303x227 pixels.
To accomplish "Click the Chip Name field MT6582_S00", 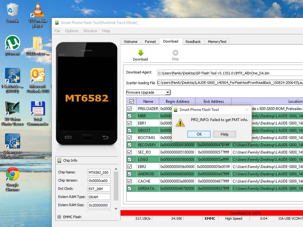I will pyautogui.click(x=99, y=172).
